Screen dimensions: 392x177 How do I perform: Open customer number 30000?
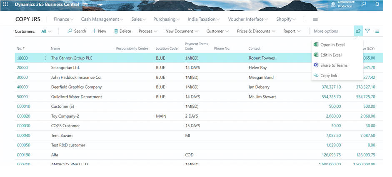[x=22, y=78]
